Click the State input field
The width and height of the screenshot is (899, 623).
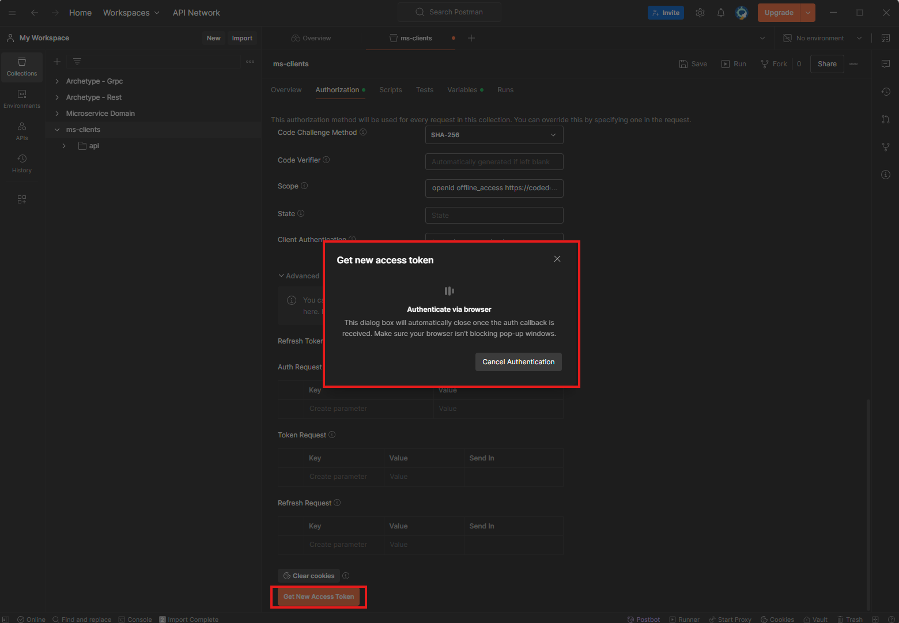[494, 215]
